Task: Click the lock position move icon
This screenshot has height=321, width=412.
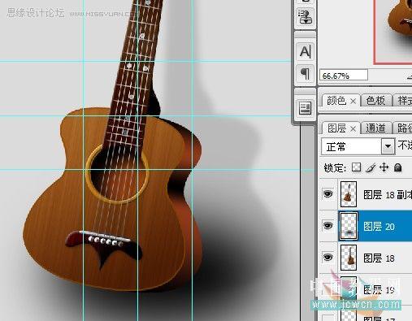Action: [384, 167]
